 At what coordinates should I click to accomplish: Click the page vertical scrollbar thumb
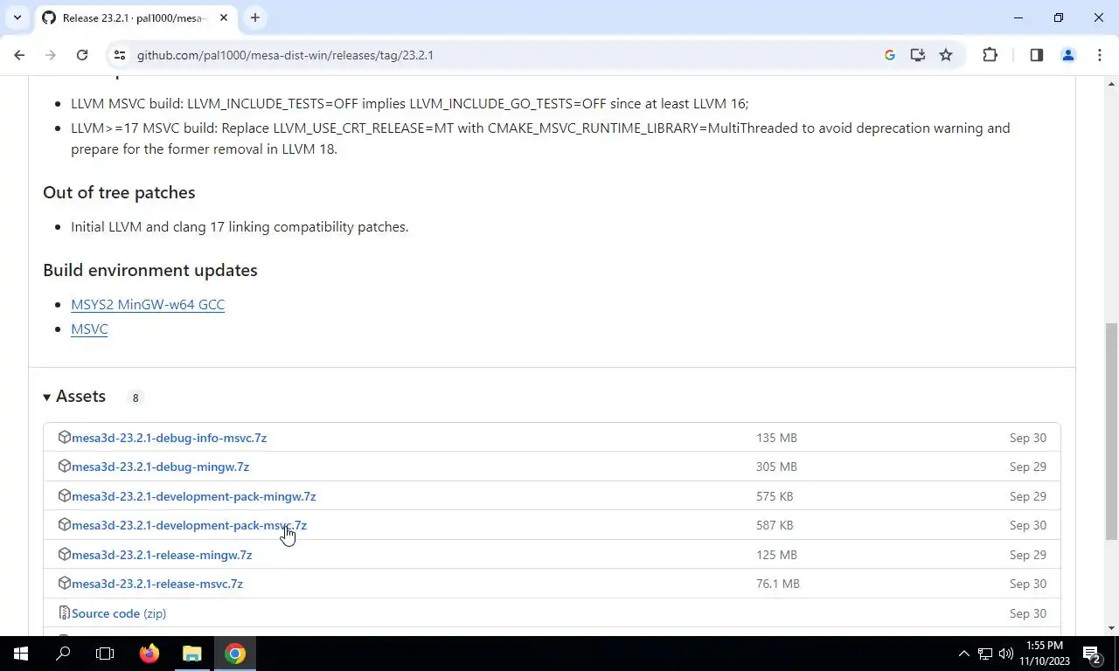coord(1111,431)
